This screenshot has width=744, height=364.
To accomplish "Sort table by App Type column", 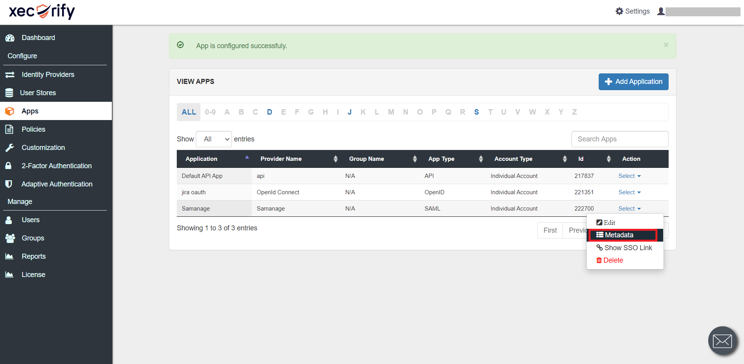I will tap(453, 159).
